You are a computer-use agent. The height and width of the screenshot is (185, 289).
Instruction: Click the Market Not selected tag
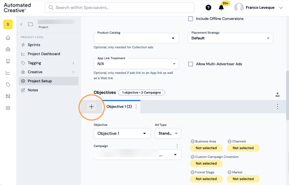(243, 179)
